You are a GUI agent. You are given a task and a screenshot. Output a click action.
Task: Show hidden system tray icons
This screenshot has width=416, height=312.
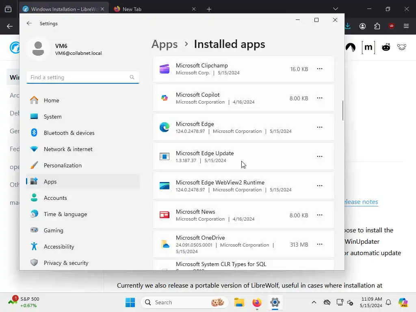point(314,302)
